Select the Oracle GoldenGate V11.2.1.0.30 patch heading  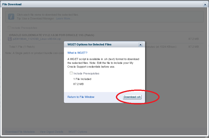click(x=51, y=35)
